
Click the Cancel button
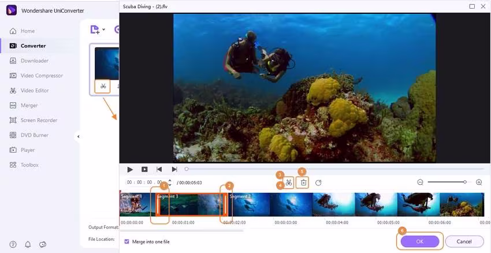click(464, 241)
